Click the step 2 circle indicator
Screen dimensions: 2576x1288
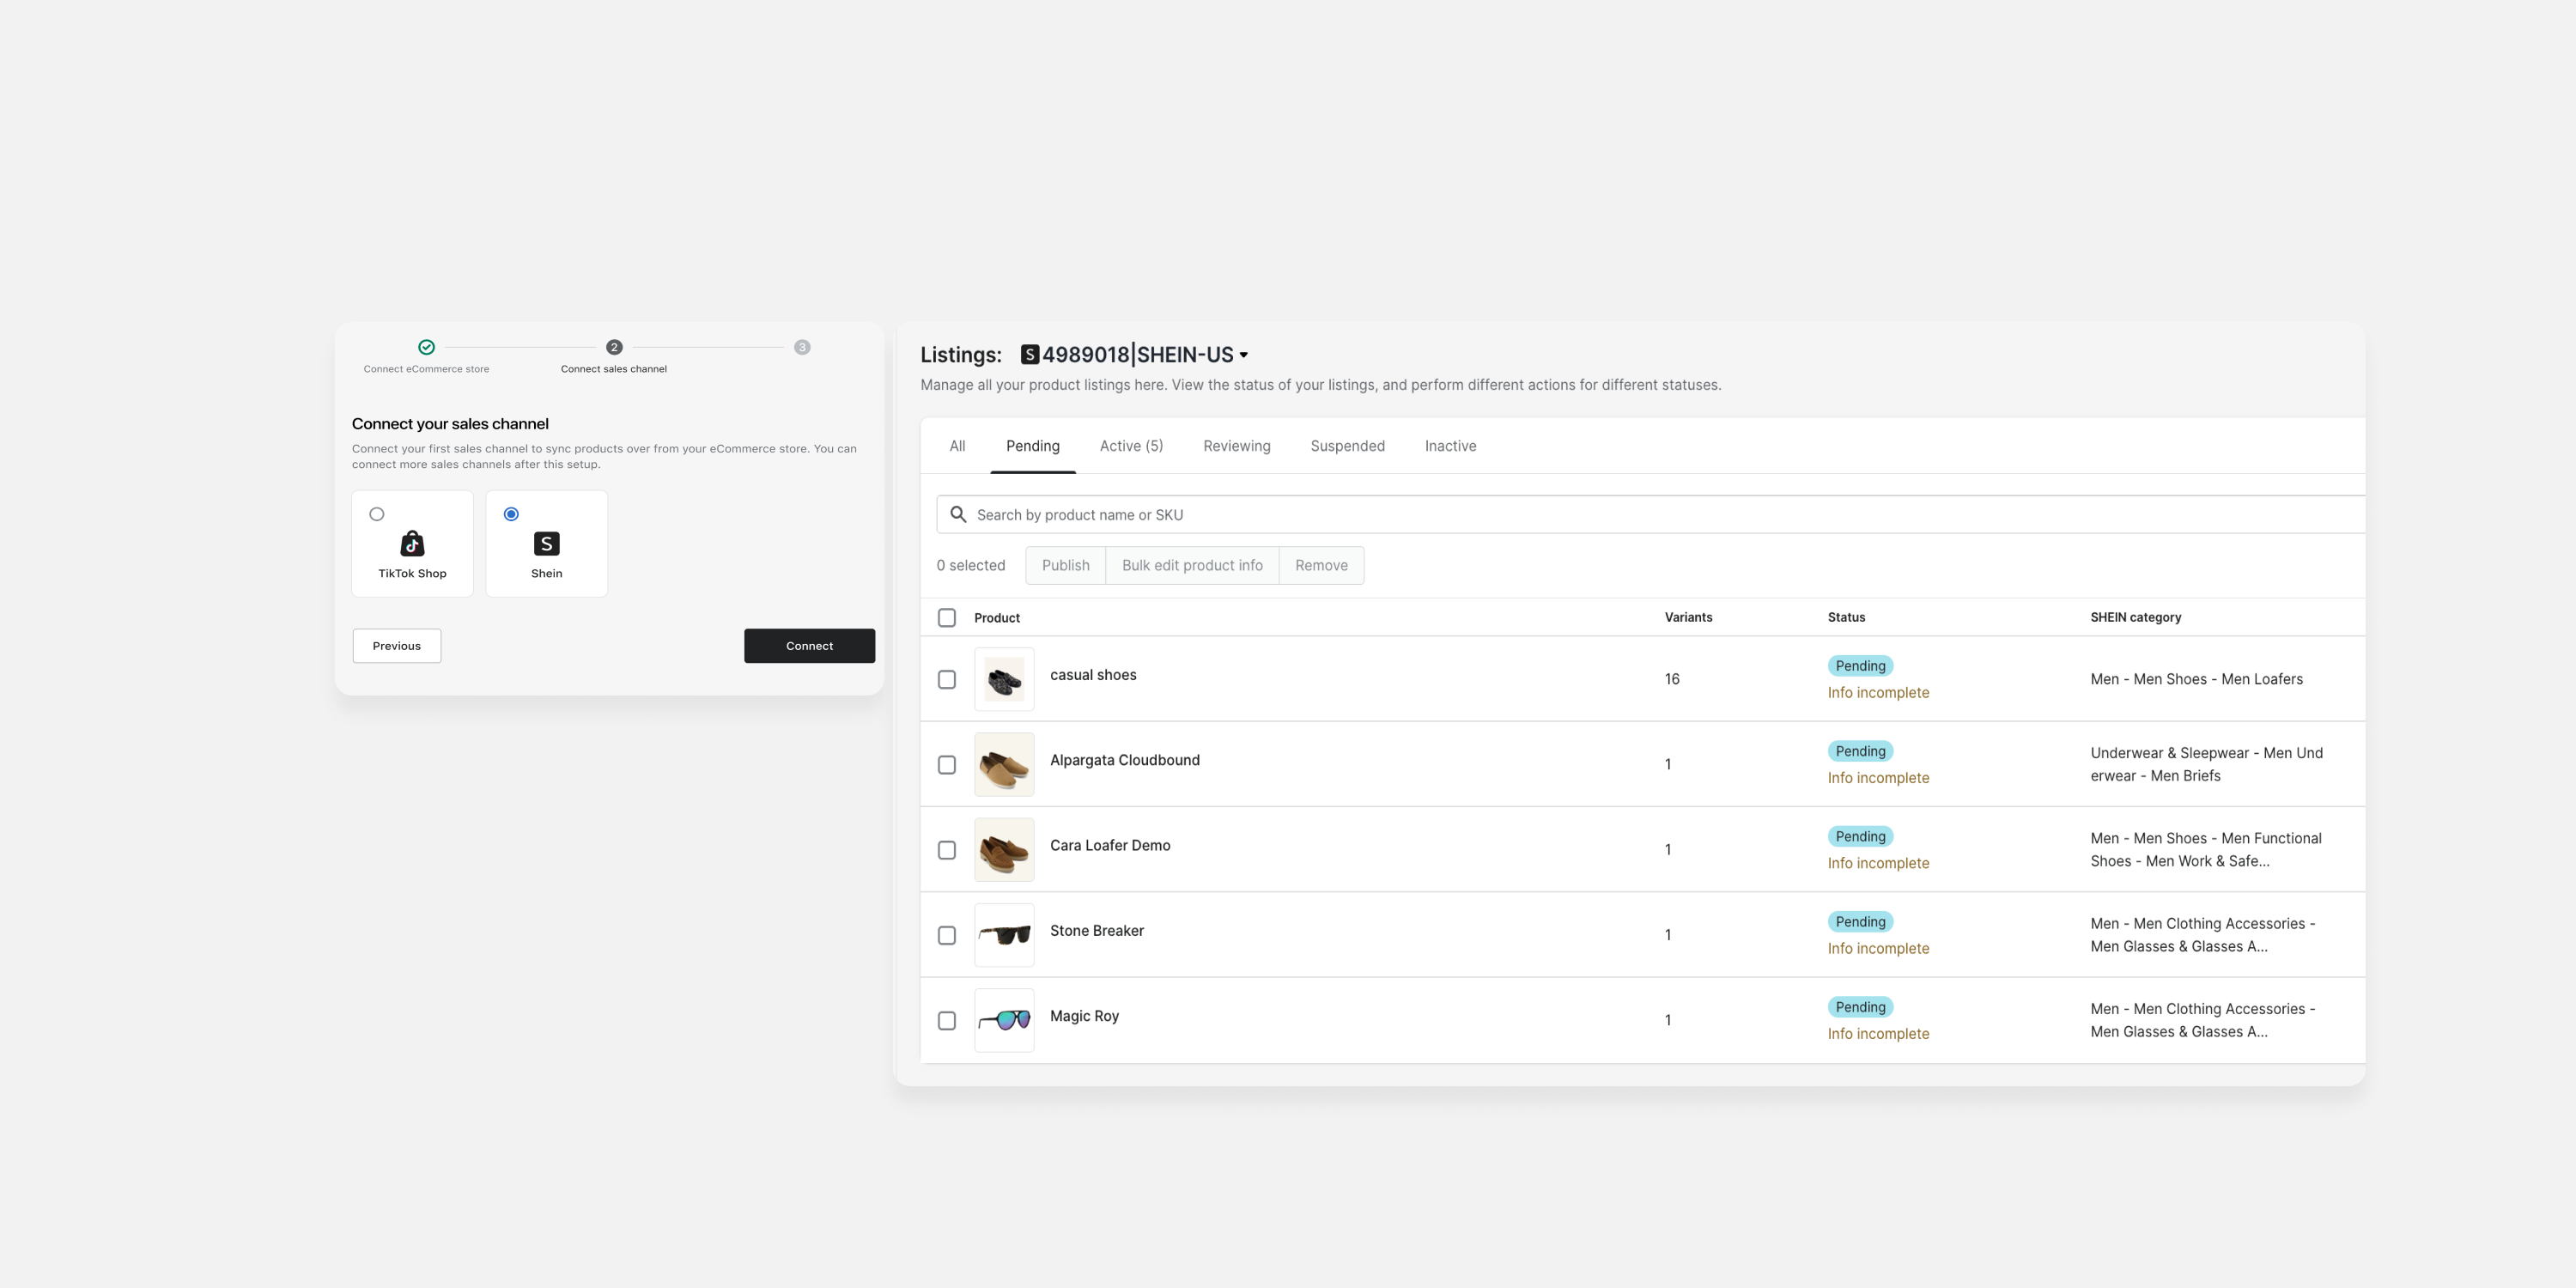pos(614,347)
